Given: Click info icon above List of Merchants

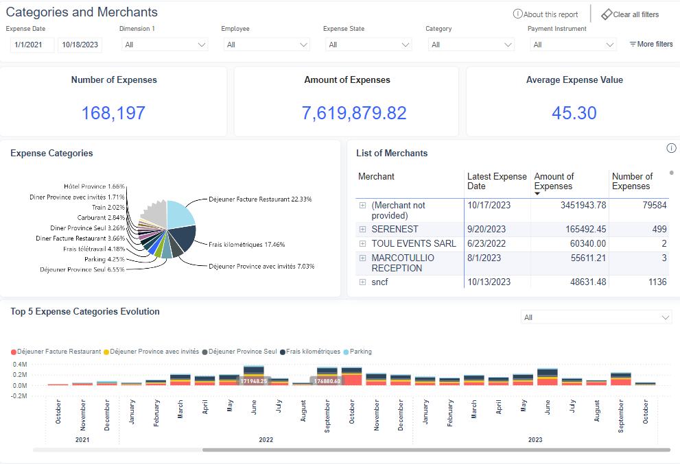Looking at the screenshot, I should click(671, 148).
